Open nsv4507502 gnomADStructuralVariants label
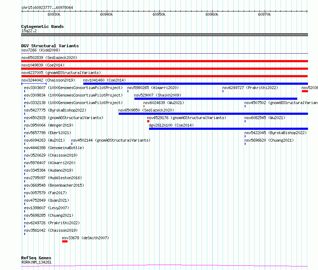The width and height of the screenshot is (318, 270). pos(281,103)
